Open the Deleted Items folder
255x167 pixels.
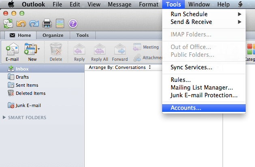42,93
